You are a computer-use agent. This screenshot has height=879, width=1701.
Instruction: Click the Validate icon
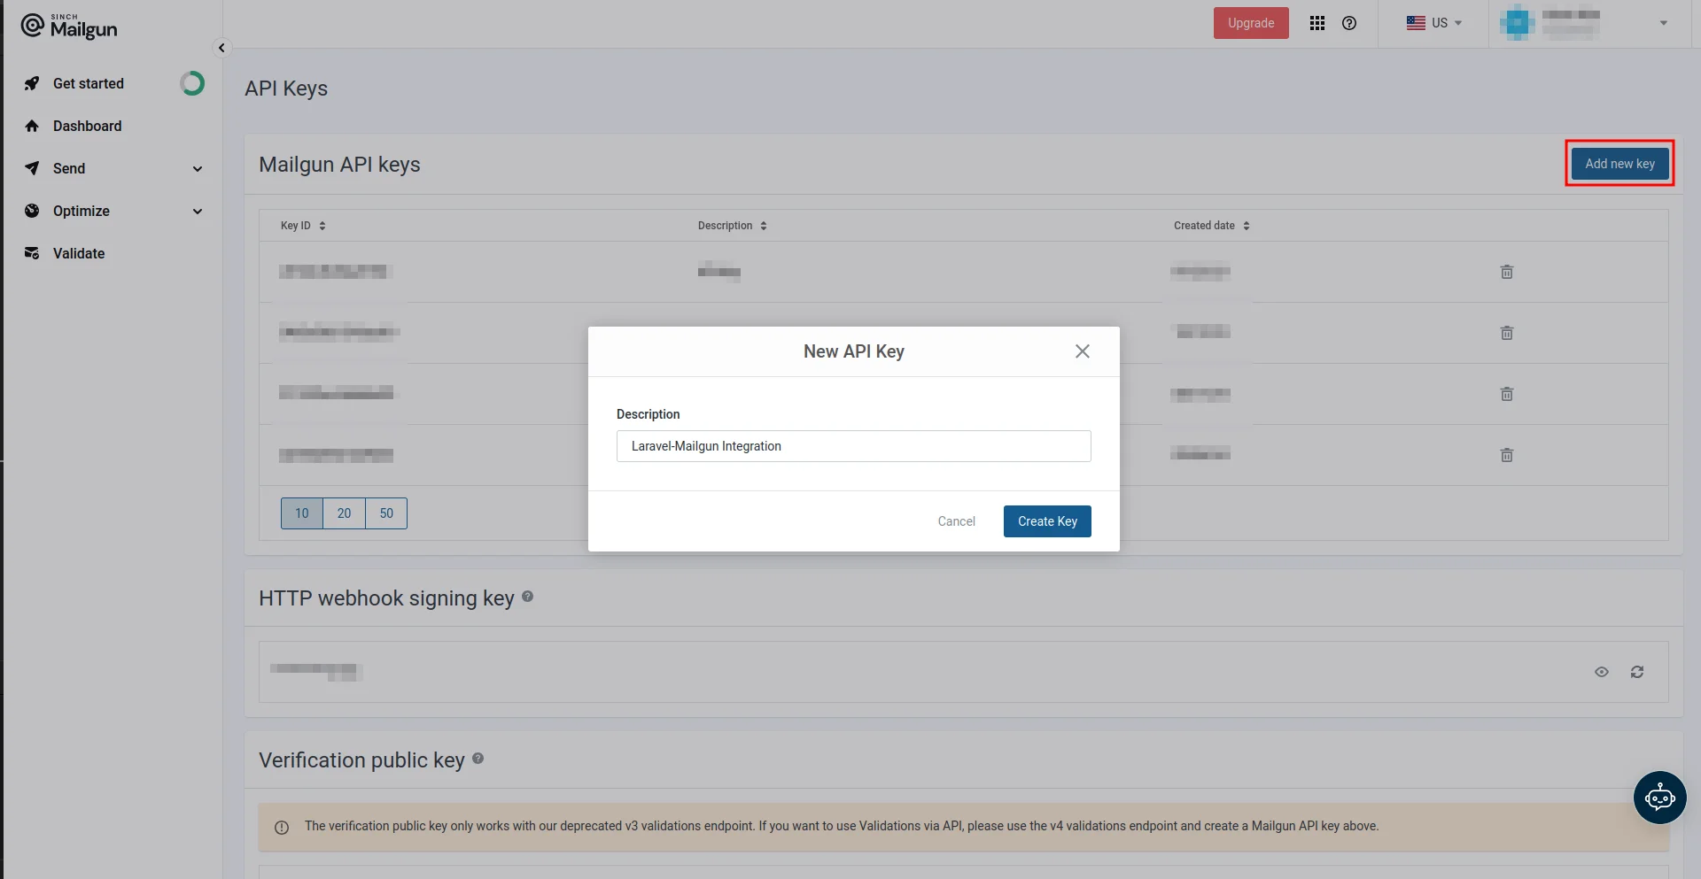(x=32, y=253)
